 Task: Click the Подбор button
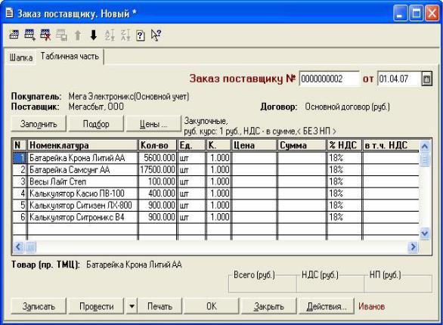click(x=96, y=124)
